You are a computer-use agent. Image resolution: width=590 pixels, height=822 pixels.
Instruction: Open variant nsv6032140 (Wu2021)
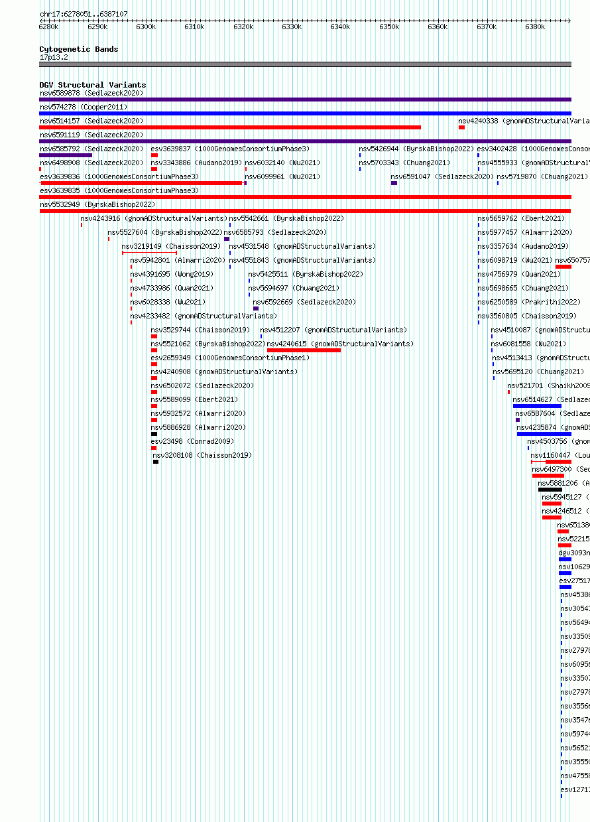[282, 163]
